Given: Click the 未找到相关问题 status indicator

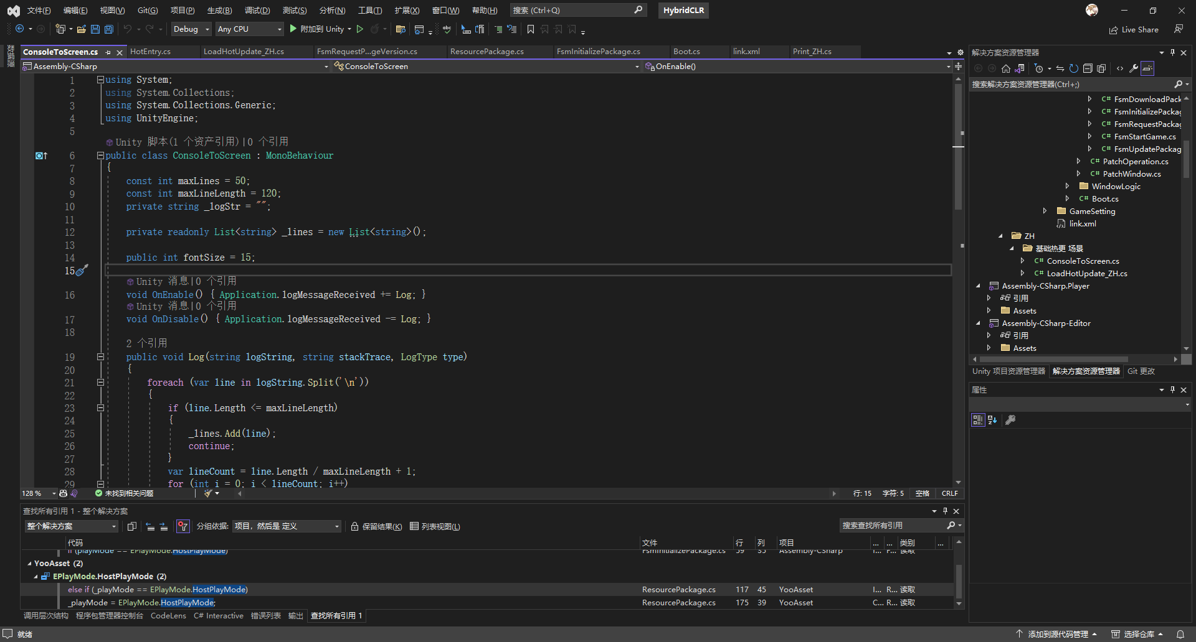Looking at the screenshot, I should tap(124, 493).
